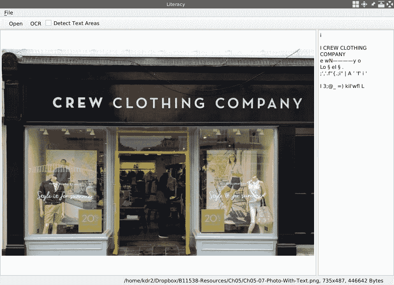Screen dimensions: 394x285
Task: Click the shade window icon in title bar
Action: click(x=381, y=4)
